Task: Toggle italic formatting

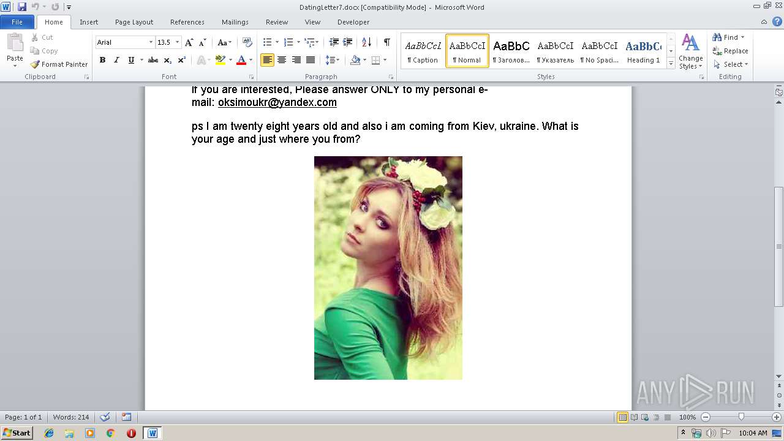Action: [116, 60]
